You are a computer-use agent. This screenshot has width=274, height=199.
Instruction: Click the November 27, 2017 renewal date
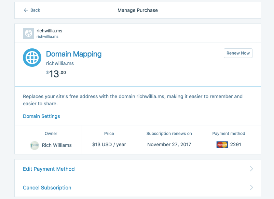pyautogui.click(x=169, y=144)
